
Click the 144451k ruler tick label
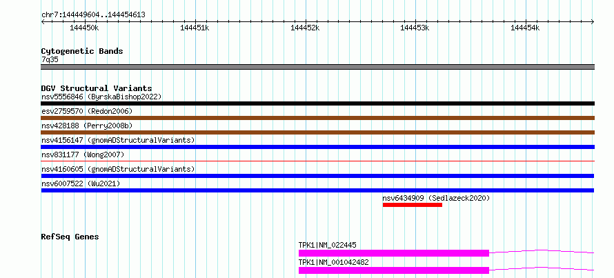195,28
